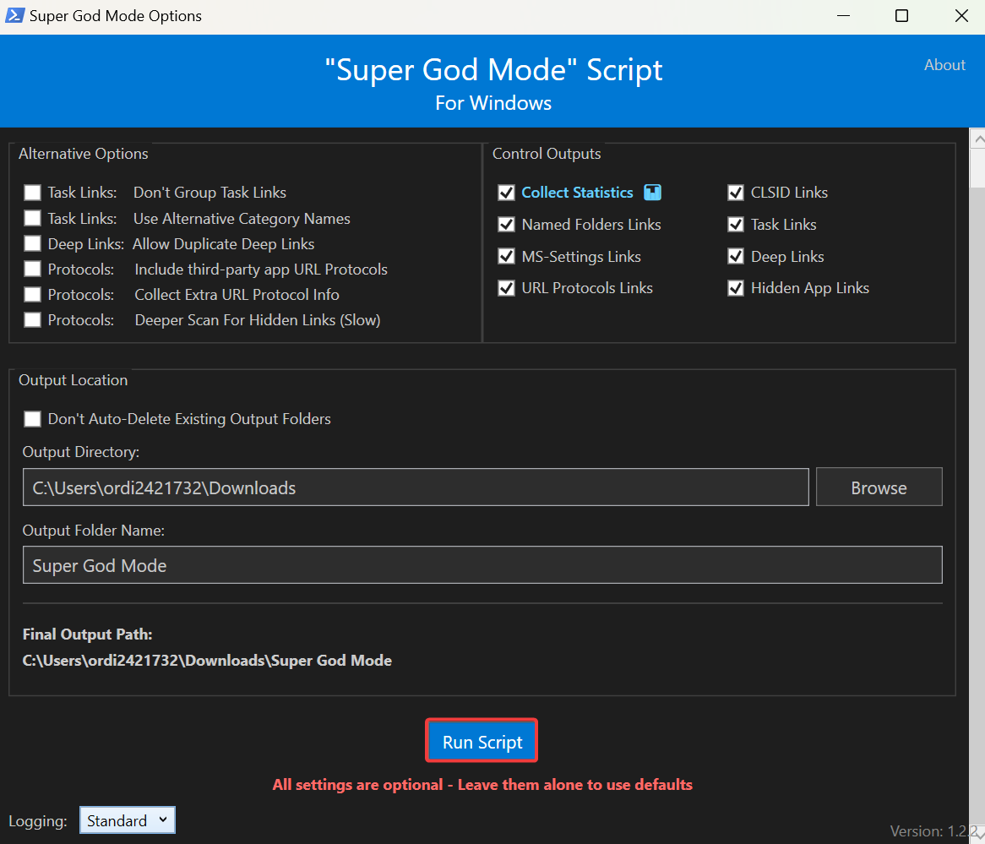Minimize the Super God Mode Options window

843,16
